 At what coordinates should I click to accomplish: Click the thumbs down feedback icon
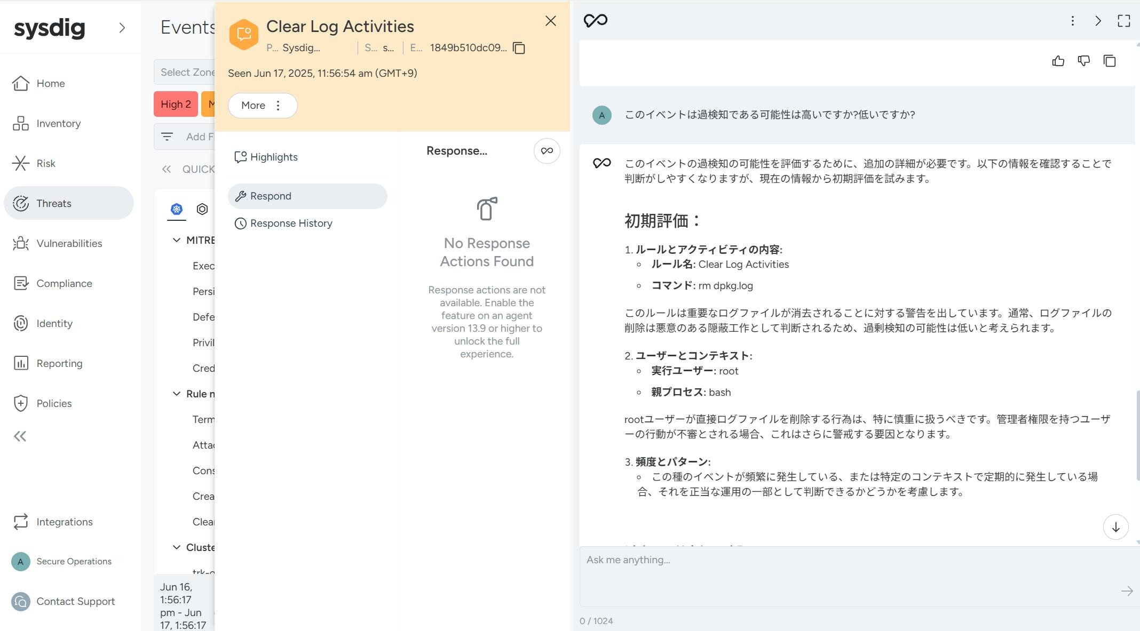[1083, 61]
